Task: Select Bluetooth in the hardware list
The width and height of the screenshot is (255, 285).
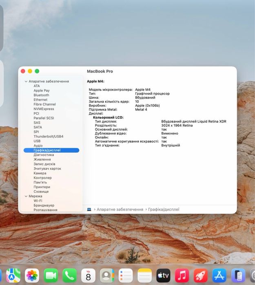Action: click(x=41, y=95)
